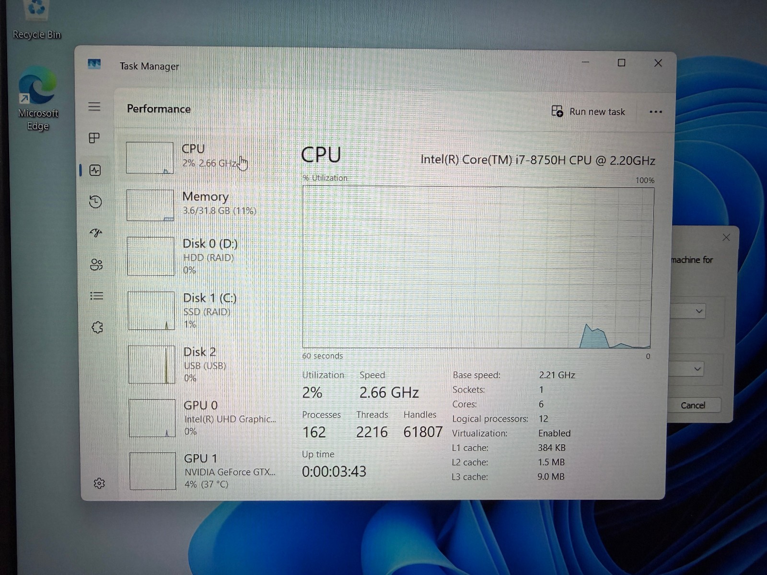This screenshot has width=767, height=575.
Task: Click the Virtualization Enabled value
Action: 554,433
